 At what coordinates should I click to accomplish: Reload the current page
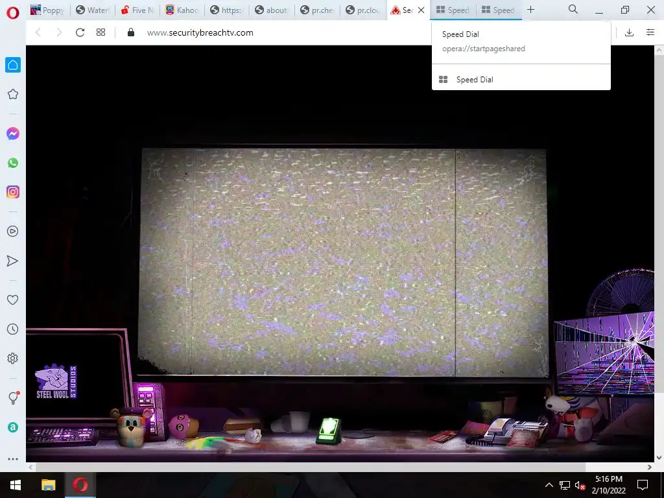point(80,32)
